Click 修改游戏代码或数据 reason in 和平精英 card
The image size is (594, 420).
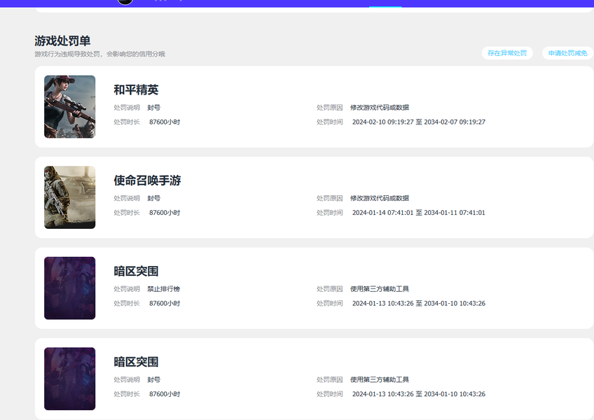(x=380, y=108)
